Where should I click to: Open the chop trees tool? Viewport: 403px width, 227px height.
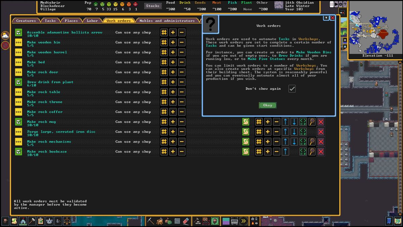click(160, 221)
